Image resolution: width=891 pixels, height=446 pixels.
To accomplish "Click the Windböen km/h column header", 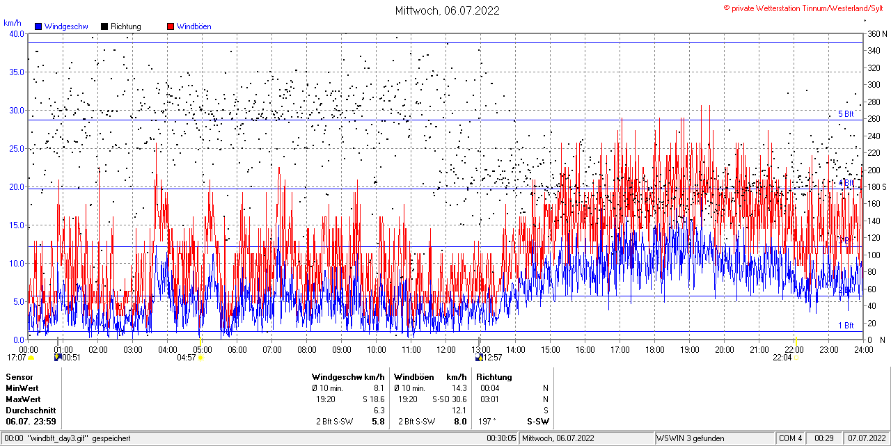I will tap(430, 377).
